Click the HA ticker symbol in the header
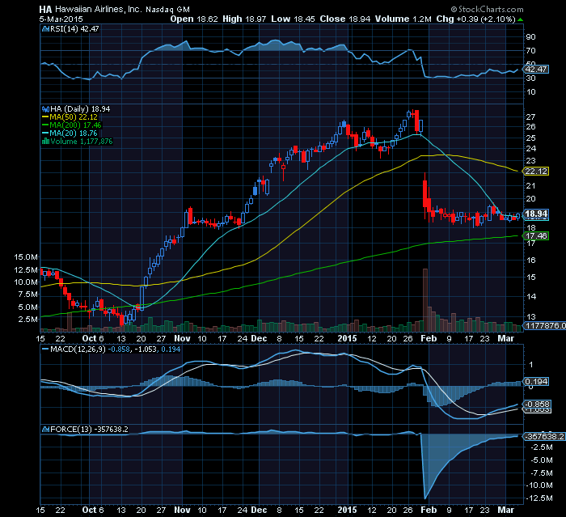Screen dimensions: 566x517 pyautogui.click(x=45, y=10)
